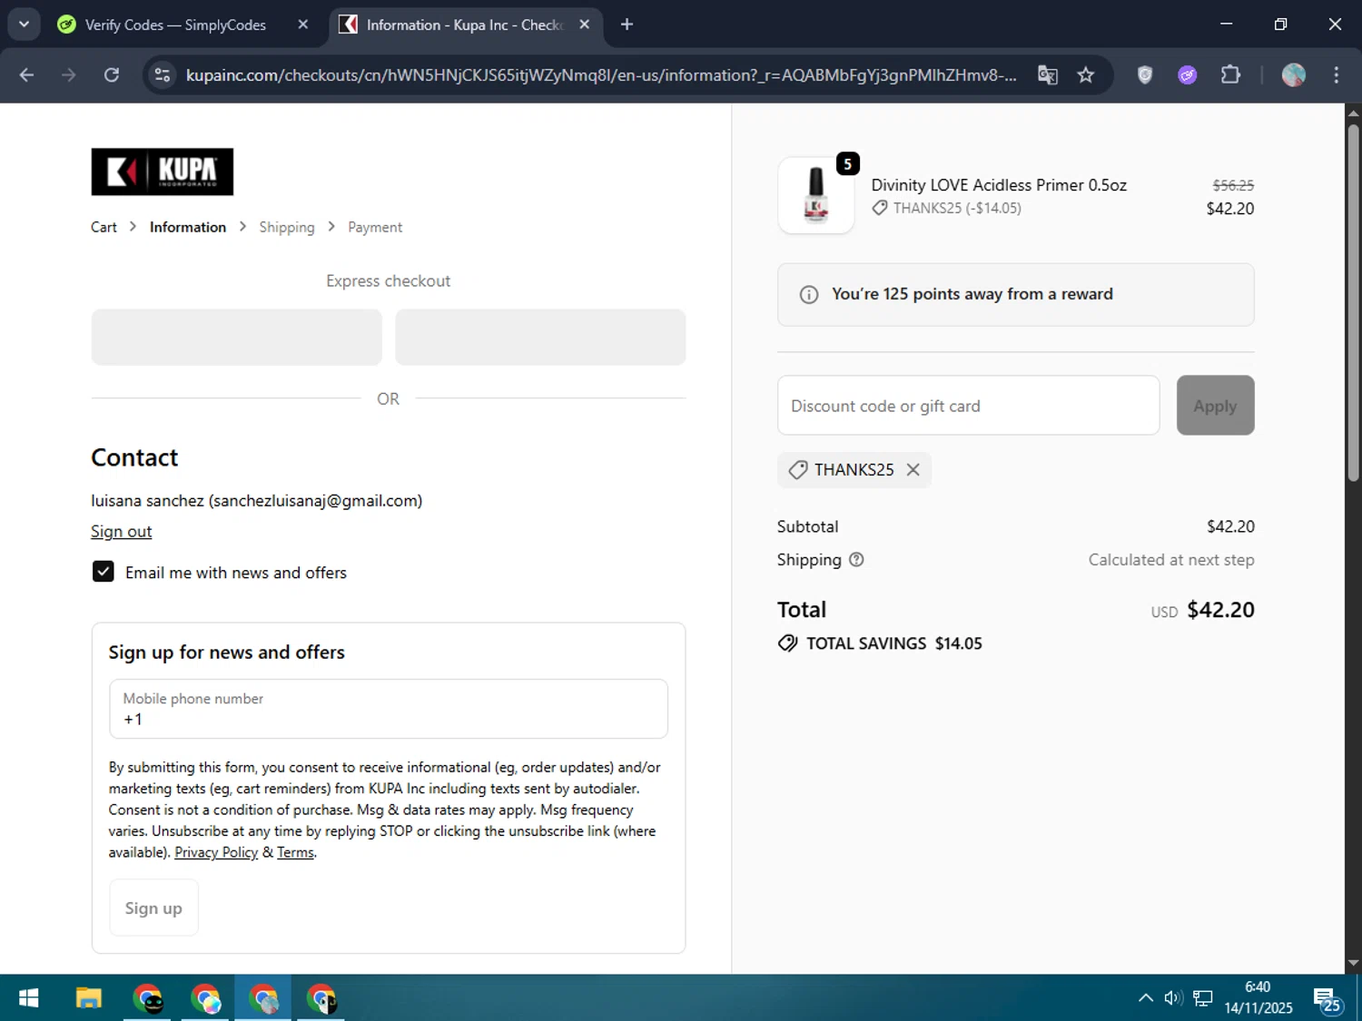Viewport: 1362px width, 1021px height.
Task: Open the second Chrome taskbar icon
Action: (206, 998)
